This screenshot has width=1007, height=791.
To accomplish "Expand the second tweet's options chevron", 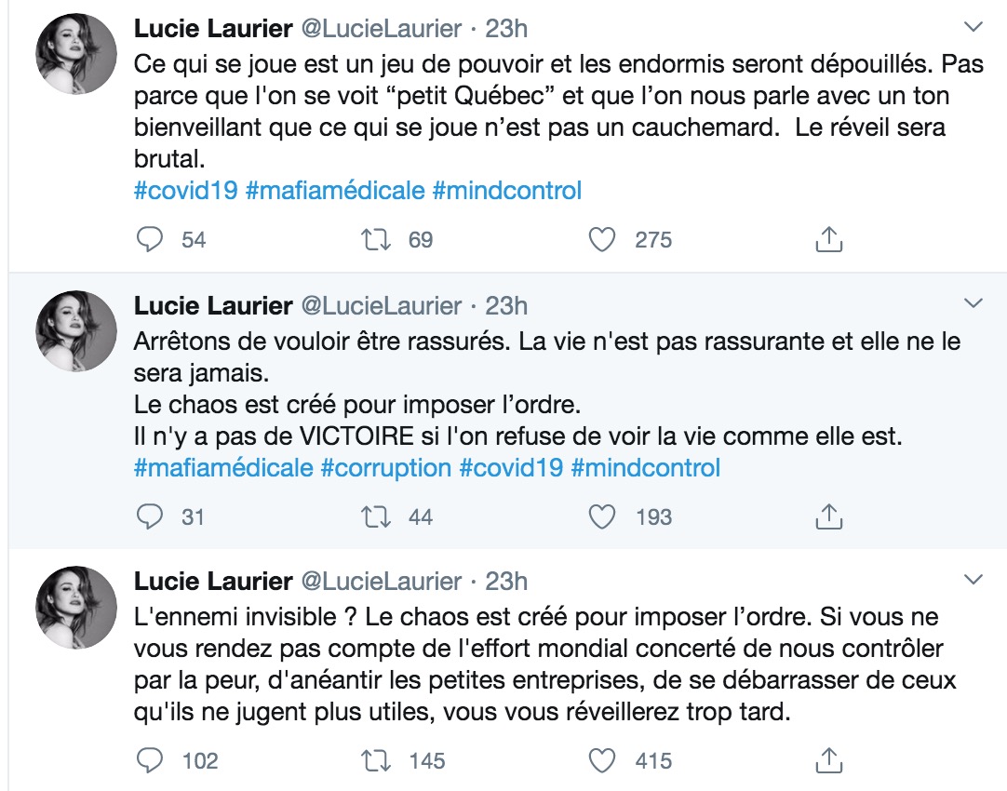I will click(x=973, y=303).
